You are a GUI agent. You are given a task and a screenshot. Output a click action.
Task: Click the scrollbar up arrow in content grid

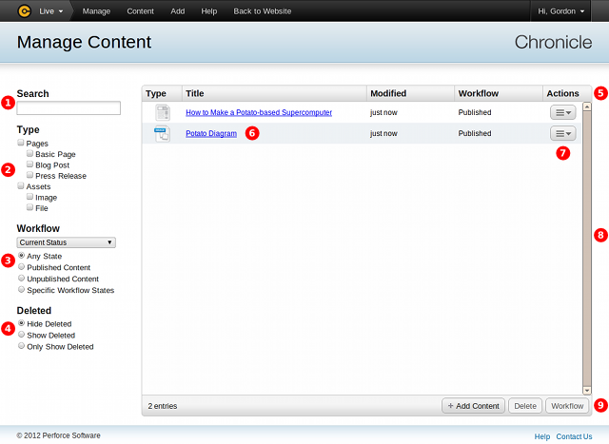[x=586, y=106]
